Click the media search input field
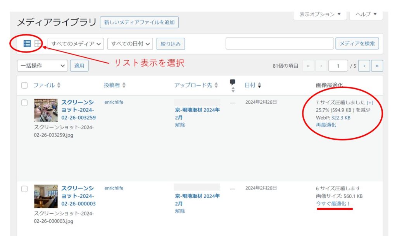The image size is (397, 236). click(280, 43)
